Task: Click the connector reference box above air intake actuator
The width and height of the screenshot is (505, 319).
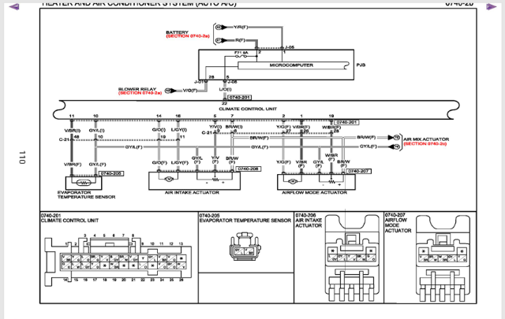Action: 249,169
